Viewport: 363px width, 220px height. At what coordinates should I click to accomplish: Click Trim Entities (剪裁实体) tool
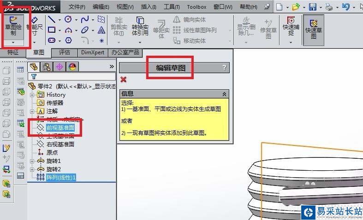tap(119, 26)
